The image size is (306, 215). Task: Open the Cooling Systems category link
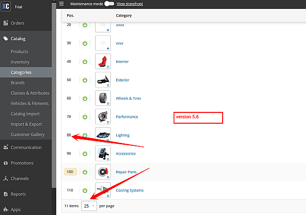coord(129,190)
